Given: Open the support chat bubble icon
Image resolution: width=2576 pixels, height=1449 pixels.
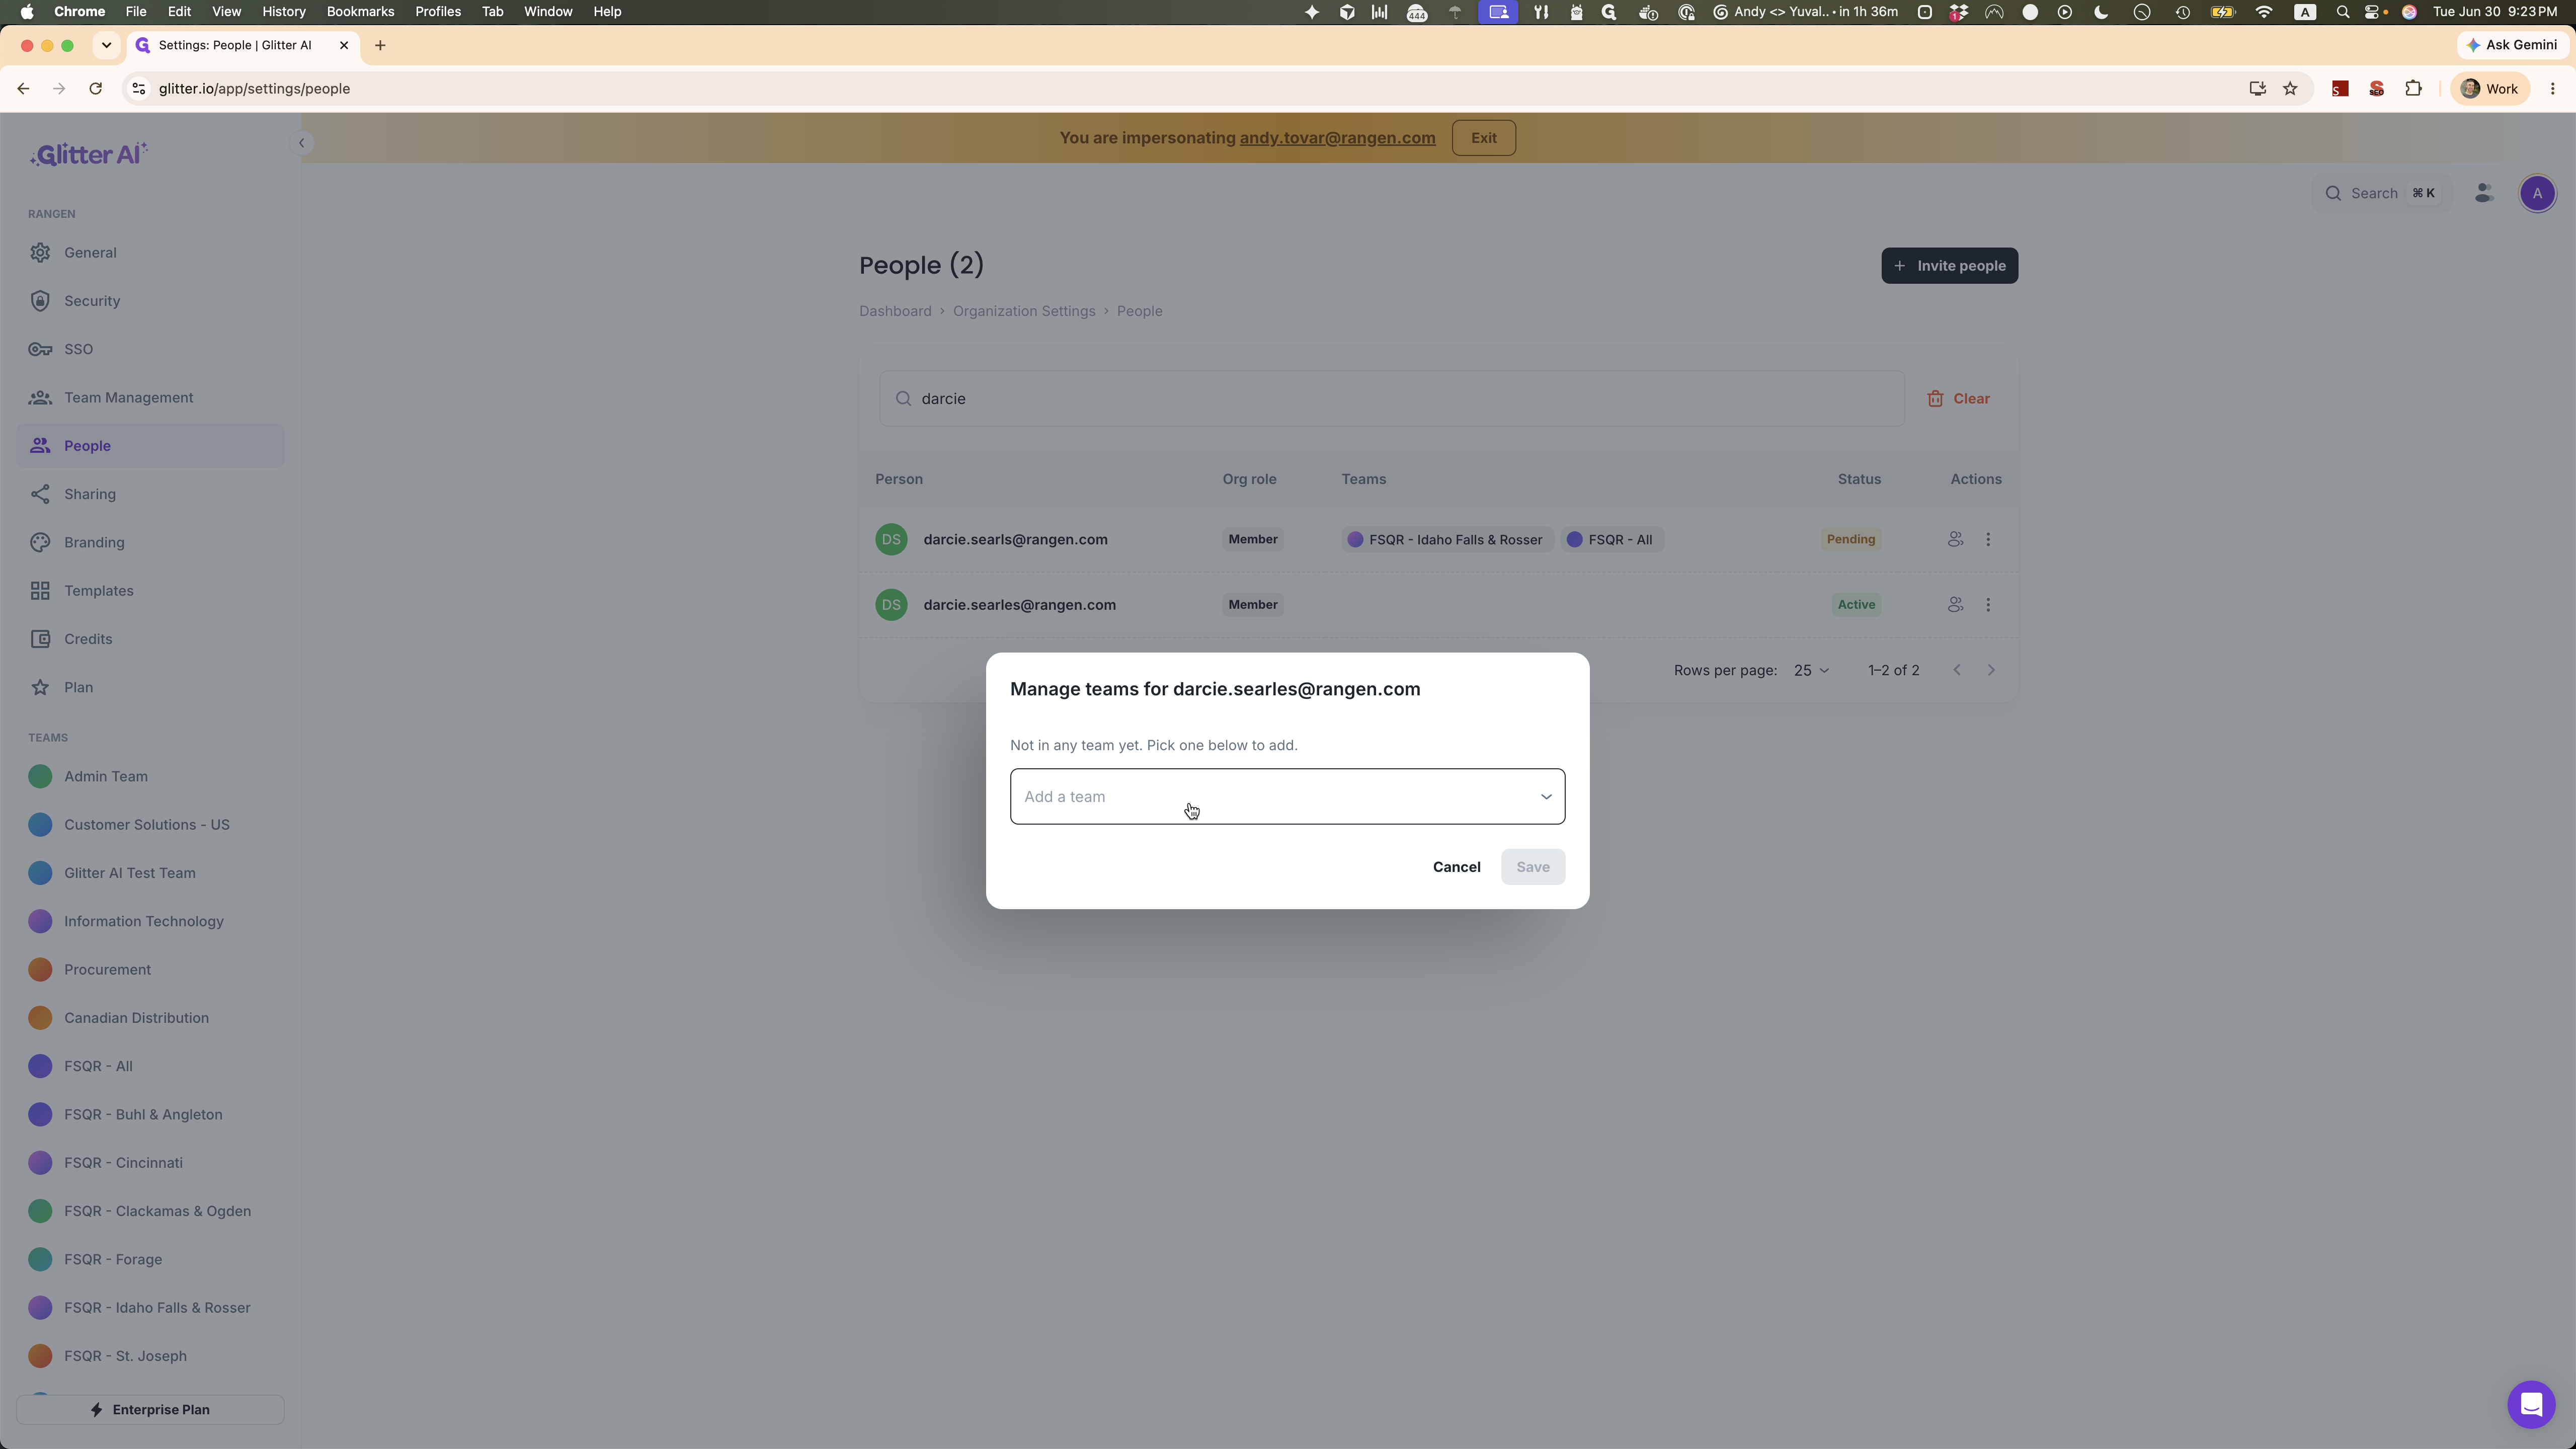Looking at the screenshot, I should tap(2531, 1405).
